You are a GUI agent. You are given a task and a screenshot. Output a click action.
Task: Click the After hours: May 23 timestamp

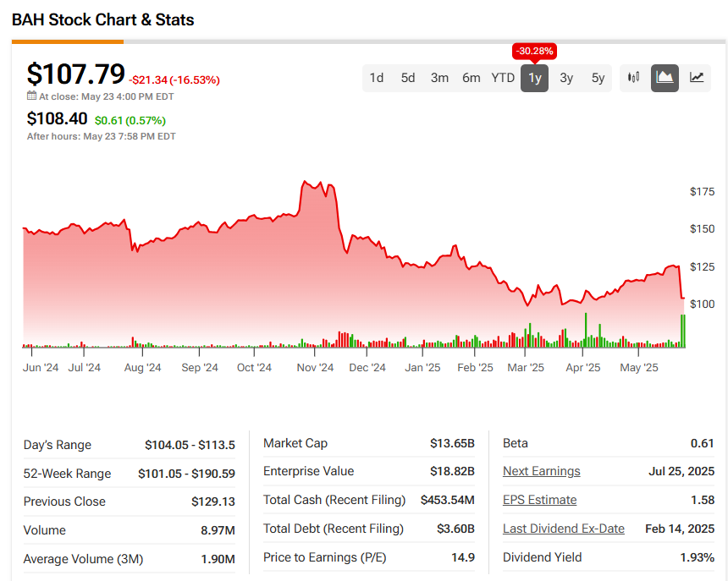(102, 136)
